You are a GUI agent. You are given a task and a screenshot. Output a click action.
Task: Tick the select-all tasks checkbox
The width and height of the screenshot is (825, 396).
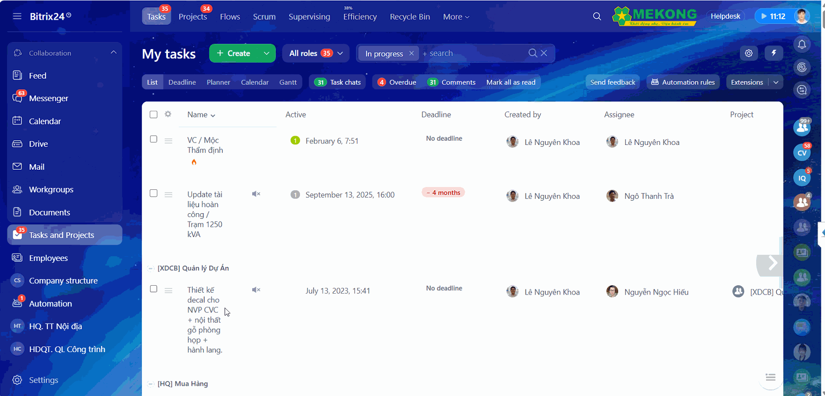point(153,115)
